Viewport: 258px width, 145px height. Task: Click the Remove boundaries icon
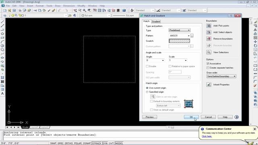[209, 39]
